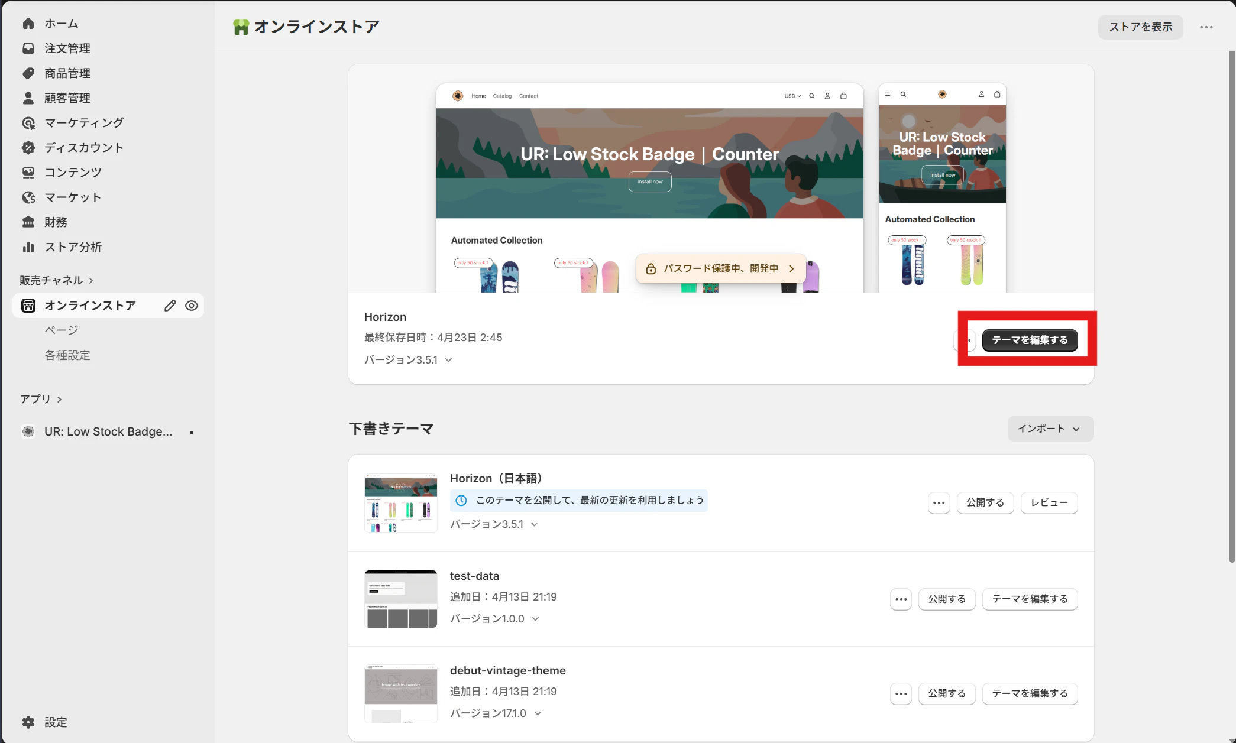
Task: Open three-dot menu for test-data theme
Action: tap(901, 599)
